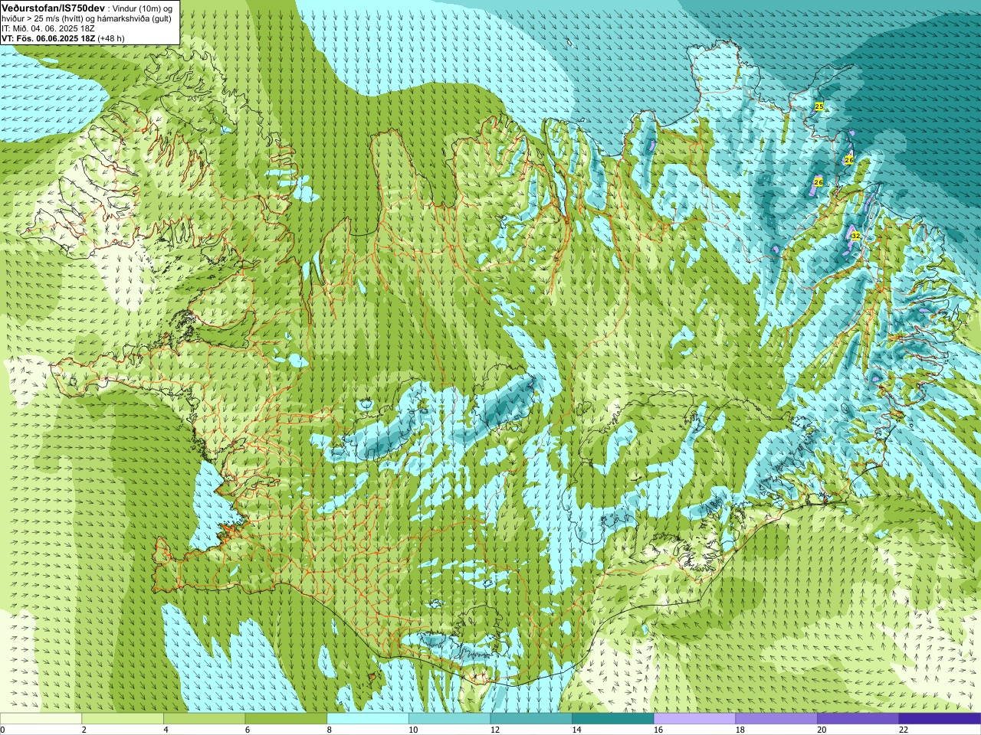981x735 pixels.
Task: Click the legend tick label "16"
Action: click(x=658, y=730)
